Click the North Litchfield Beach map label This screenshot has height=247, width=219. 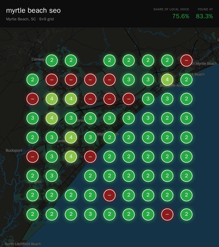pos(23,244)
